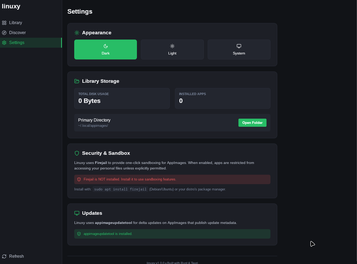Click the Total Disk Usage 0 Bytes value
357x264 pixels.
tap(89, 101)
